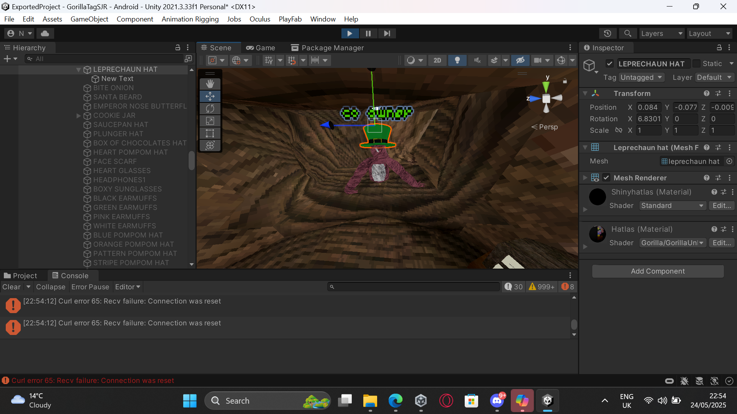
Task: Open Transform component presets icon
Action: coord(718,93)
